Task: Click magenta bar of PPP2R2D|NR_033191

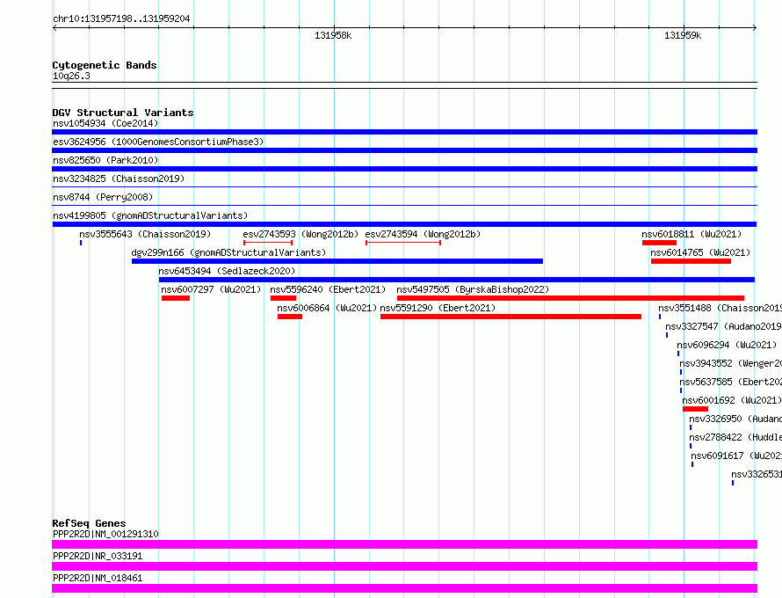Action: 404,566
